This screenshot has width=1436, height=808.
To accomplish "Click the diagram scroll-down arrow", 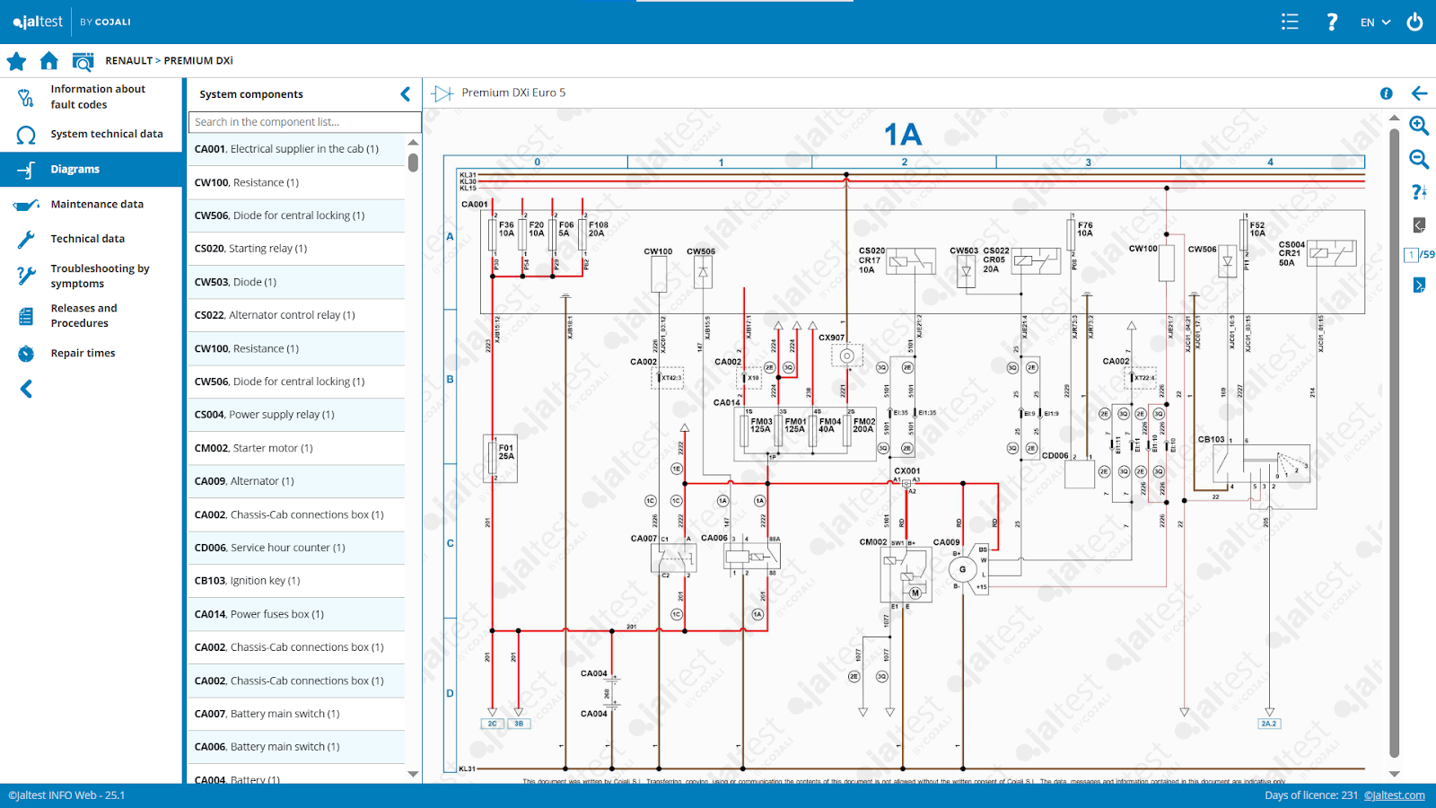I will tap(1394, 774).
